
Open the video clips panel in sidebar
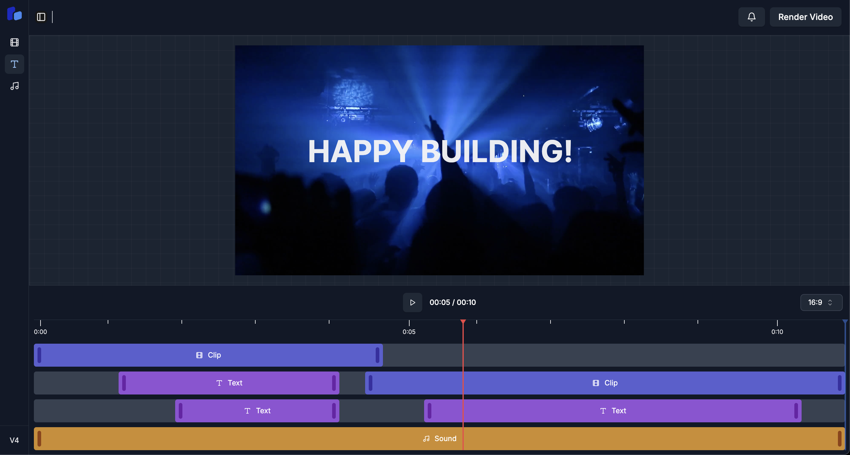[x=14, y=42]
